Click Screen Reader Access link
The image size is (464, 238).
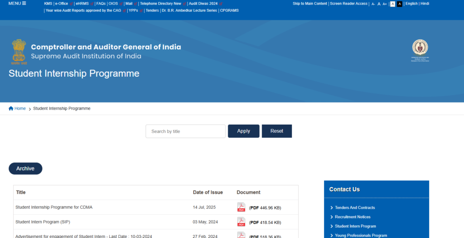pyautogui.click(x=348, y=4)
